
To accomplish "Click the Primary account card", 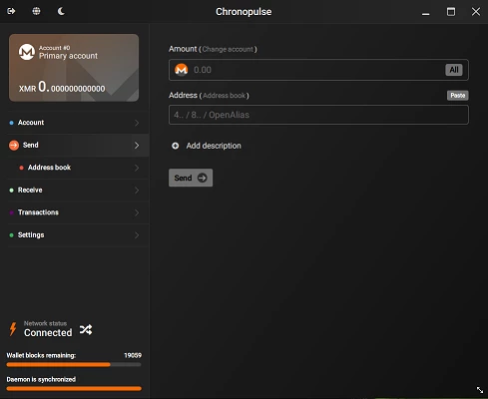I will click(74, 68).
